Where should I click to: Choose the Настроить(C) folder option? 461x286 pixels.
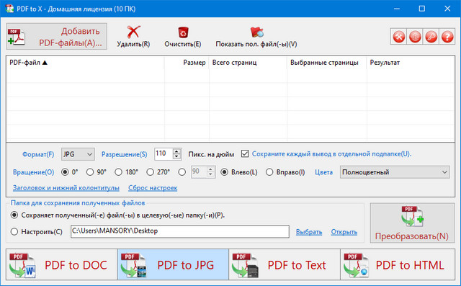[x=14, y=232]
